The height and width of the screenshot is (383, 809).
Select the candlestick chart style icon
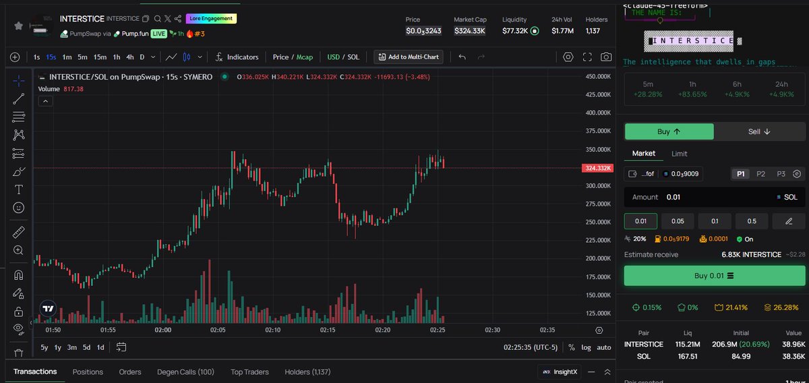tap(187, 57)
